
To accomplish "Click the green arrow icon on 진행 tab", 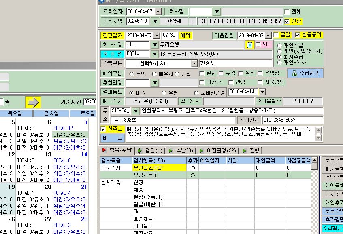I will tap(244, 151).
